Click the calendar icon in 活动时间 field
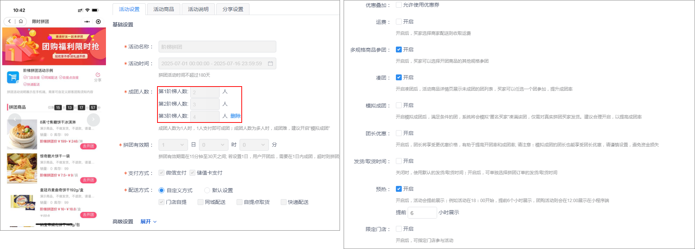Screen dimensions: 695x249 [x=270, y=63]
